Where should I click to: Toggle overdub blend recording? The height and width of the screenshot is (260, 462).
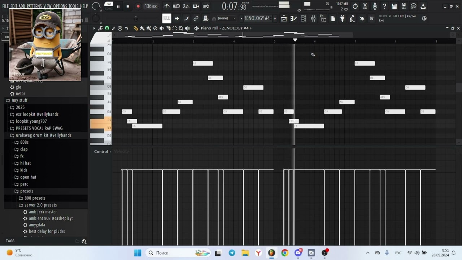(x=196, y=6)
